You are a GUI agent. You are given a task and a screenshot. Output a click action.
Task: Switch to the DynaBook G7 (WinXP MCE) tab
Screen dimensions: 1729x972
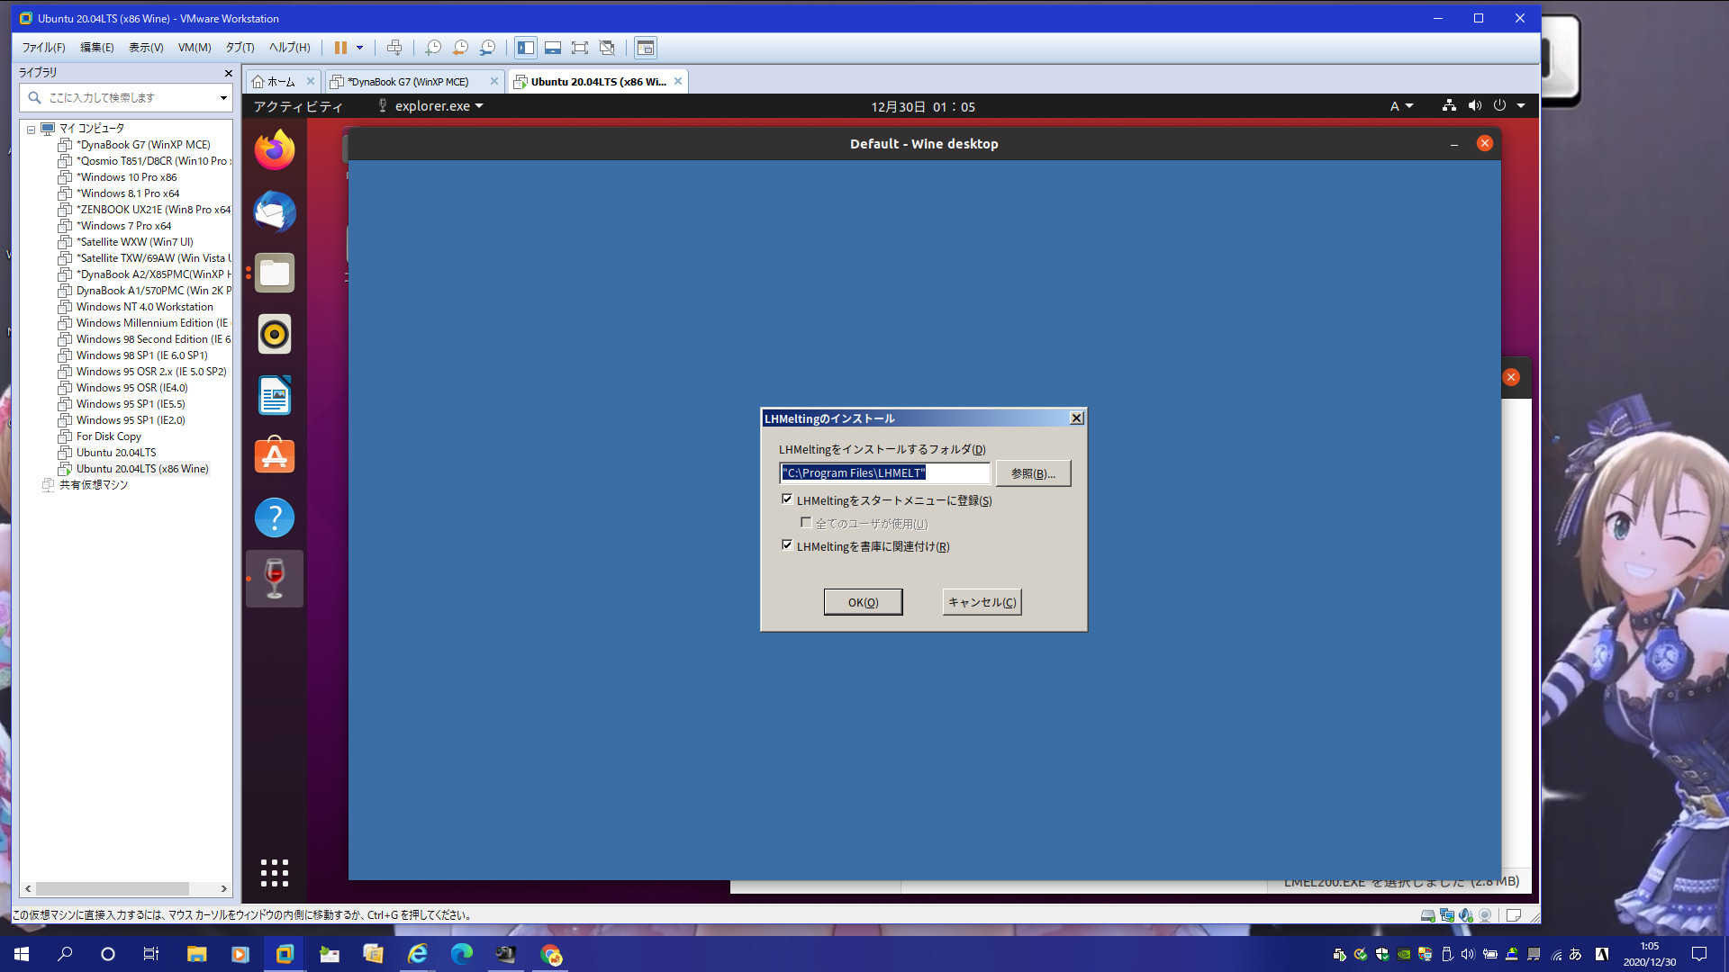[407, 82]
